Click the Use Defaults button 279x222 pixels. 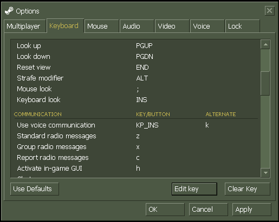(x=35, y=189)
